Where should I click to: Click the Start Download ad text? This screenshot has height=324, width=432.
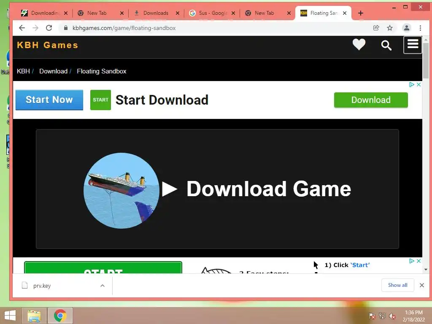[162, 100]
